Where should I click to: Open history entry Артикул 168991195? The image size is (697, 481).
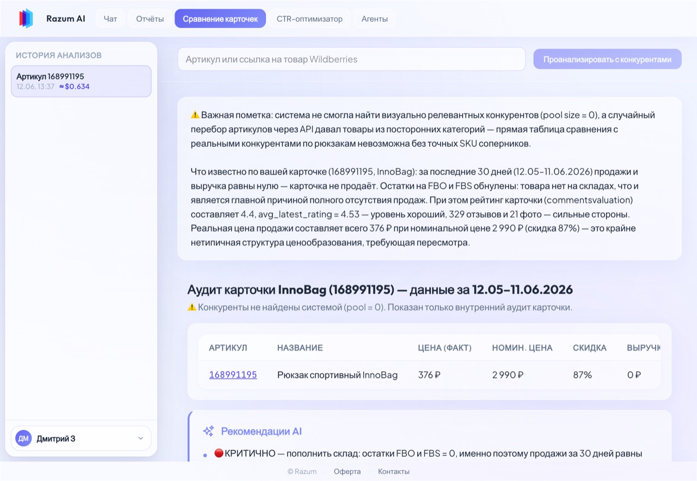pyautogui.click(x=81, y=81)
